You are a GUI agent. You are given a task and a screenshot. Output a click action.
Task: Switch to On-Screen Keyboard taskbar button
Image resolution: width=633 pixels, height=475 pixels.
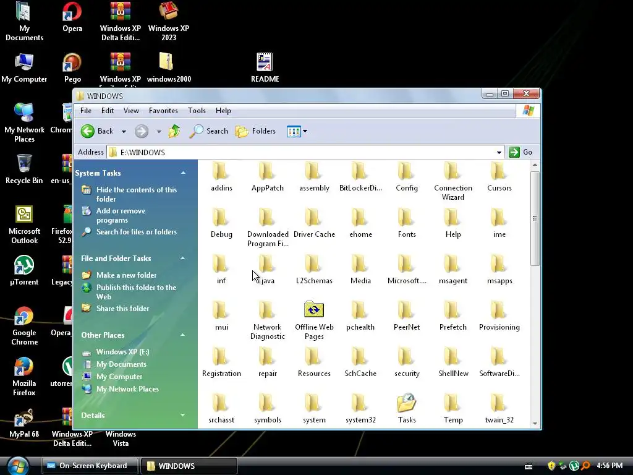click(90, 466)
